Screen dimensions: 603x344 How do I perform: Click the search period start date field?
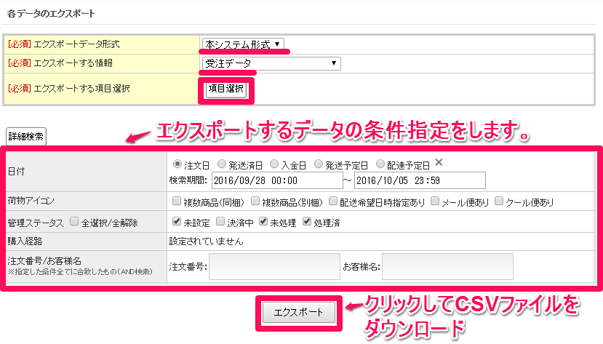pos(277,180)
